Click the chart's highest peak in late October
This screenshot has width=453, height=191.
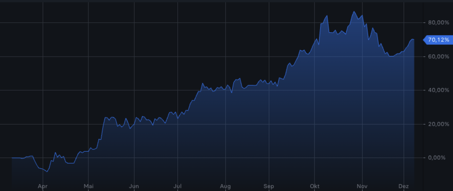(354, 11)
